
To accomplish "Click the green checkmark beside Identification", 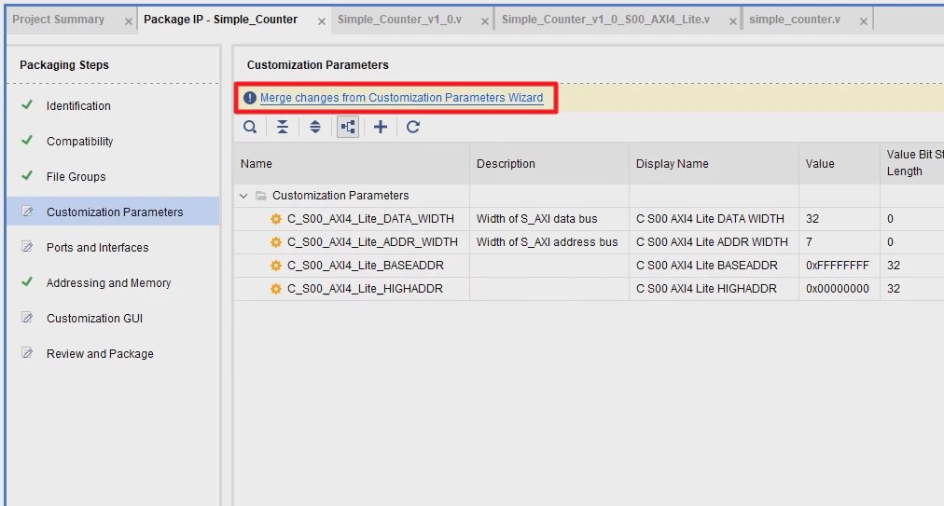I will pos(27,104).
